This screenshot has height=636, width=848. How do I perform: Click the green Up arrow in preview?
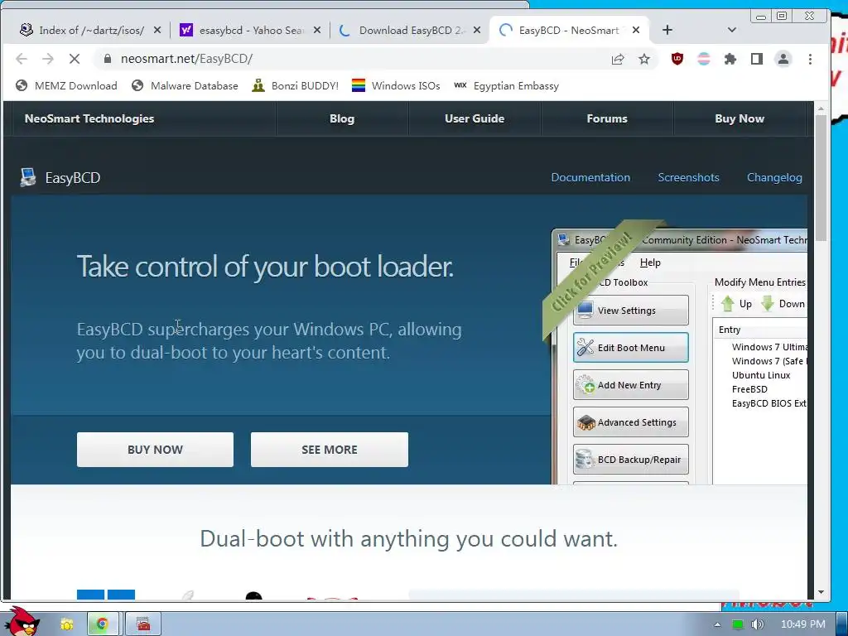point(728,304)
